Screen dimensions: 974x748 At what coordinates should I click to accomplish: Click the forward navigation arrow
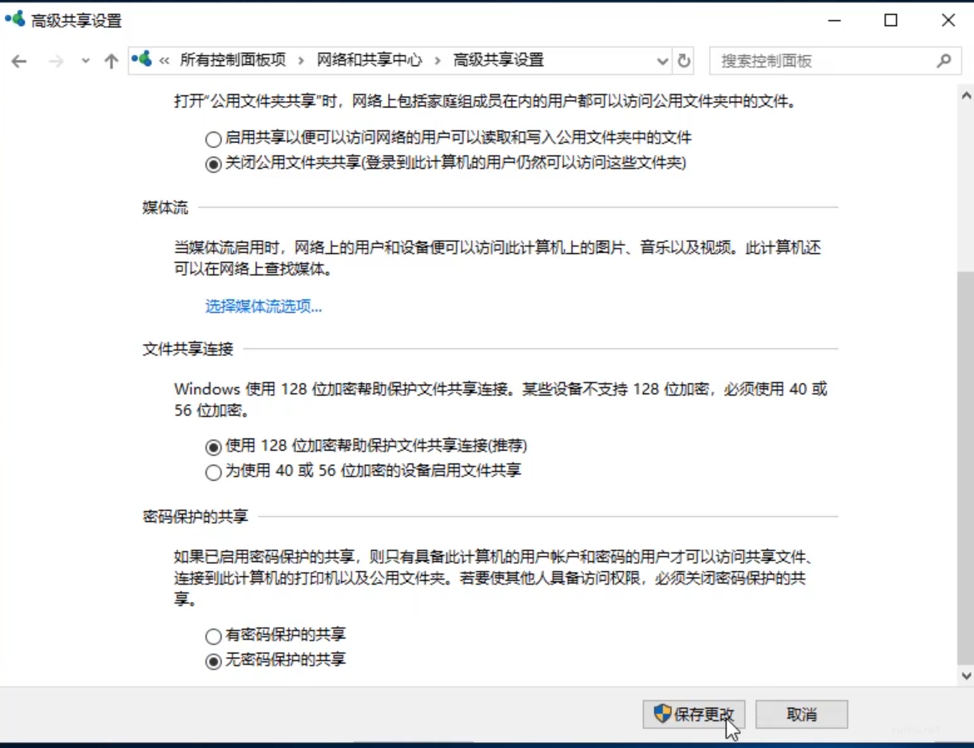click(x=55, y=60)
